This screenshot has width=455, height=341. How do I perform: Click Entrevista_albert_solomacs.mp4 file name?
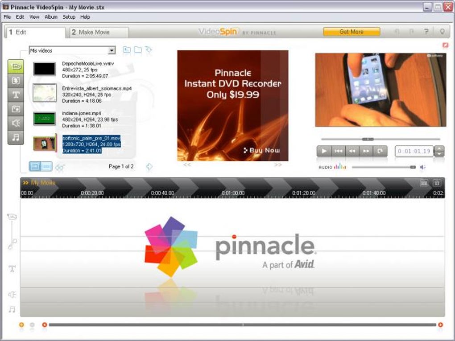tap(97, 88)
